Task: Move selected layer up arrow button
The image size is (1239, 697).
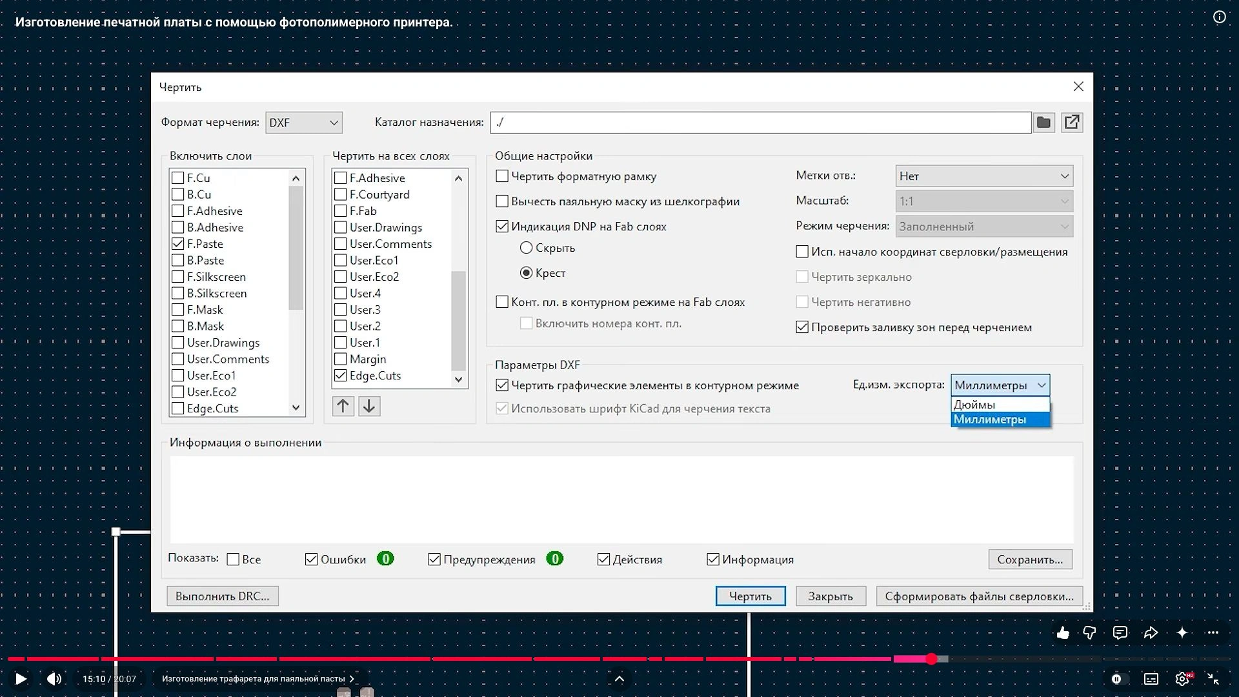Action: point(343,406)
